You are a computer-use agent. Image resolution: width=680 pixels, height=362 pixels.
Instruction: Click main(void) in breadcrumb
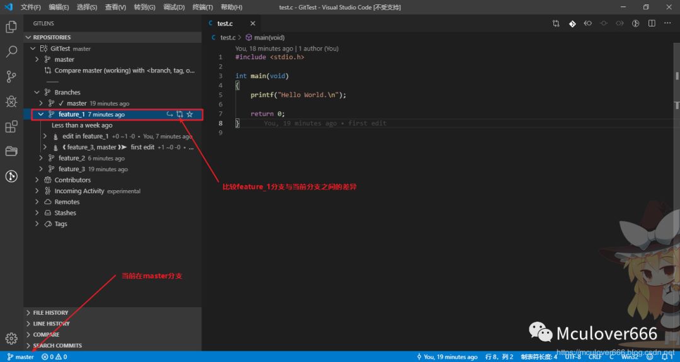[265, 38]
